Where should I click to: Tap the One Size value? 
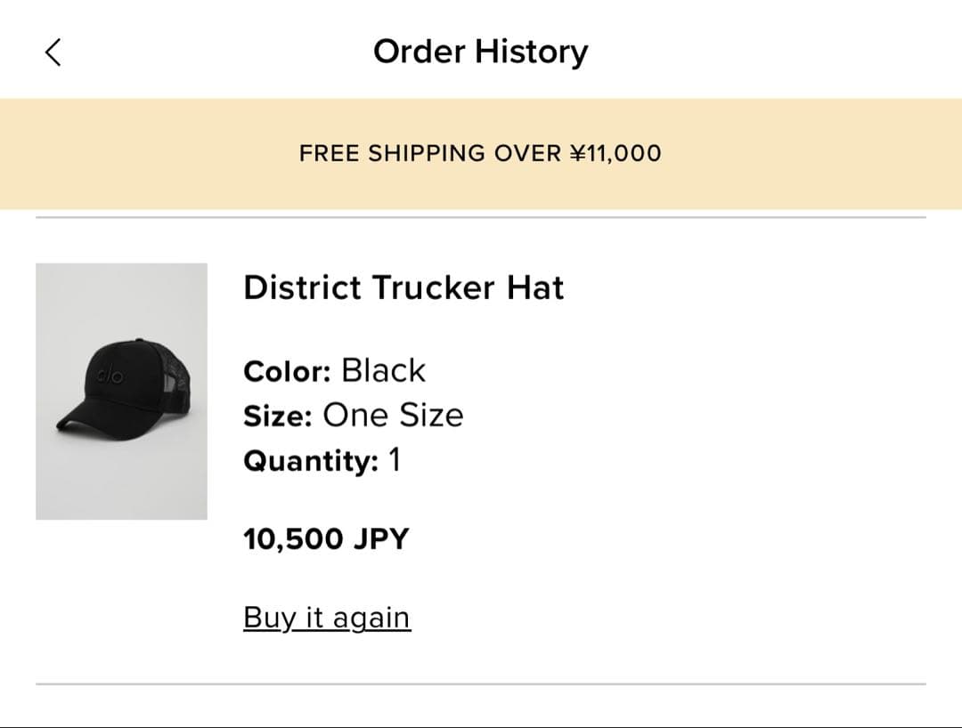point(393,416)
